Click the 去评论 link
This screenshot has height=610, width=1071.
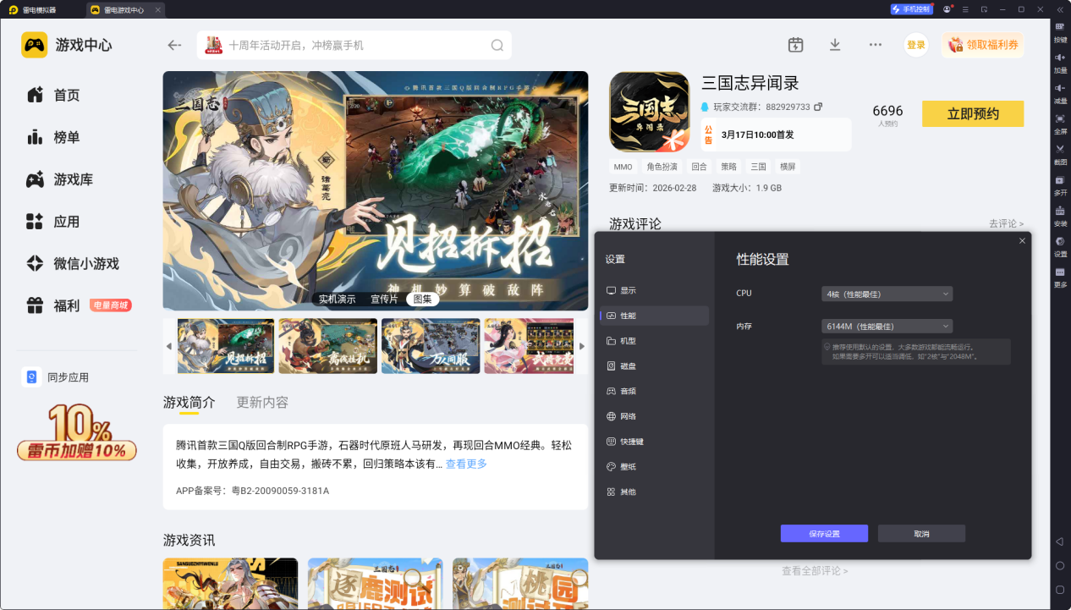(x=1006, y=224)
